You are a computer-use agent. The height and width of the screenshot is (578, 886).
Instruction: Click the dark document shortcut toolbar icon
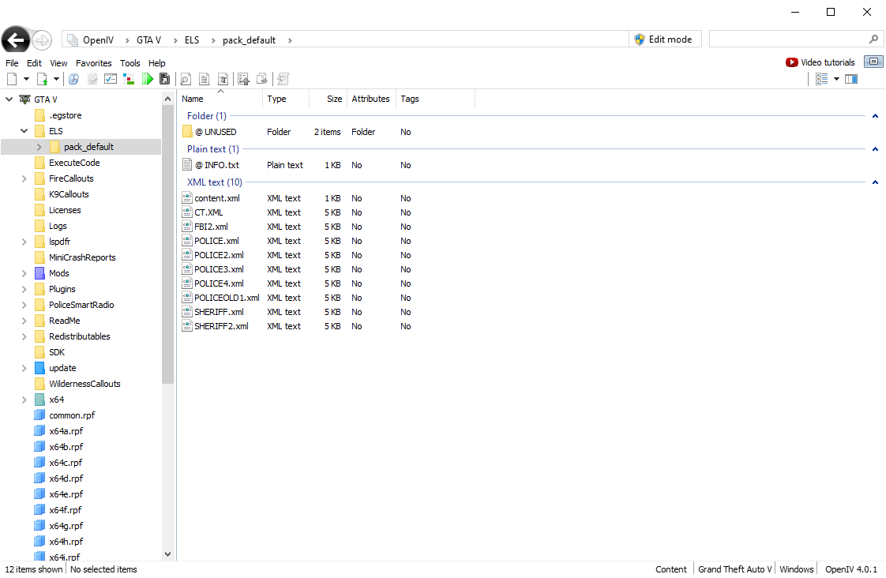coord(165,79)
